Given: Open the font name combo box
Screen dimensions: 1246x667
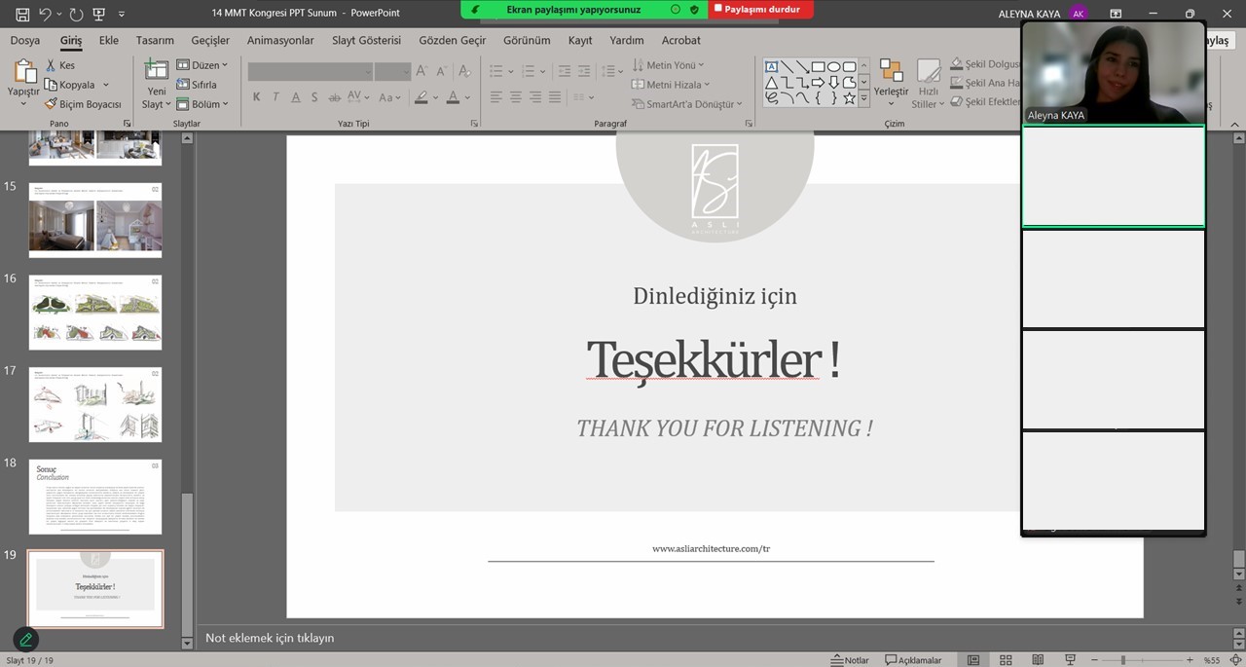Looking at the screenshot, I should [x=311, y=71].
